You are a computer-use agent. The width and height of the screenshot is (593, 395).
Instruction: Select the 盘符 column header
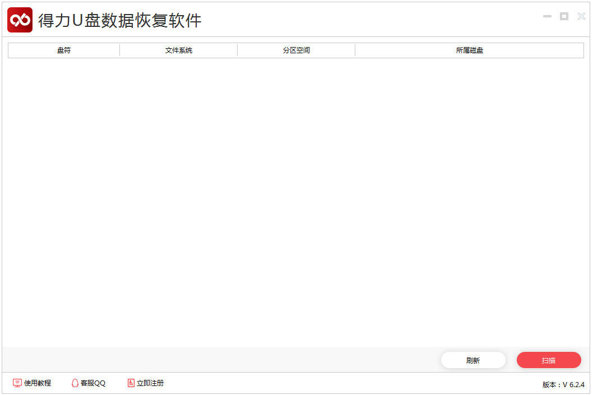pyautogui.click(x=63, y=50)
